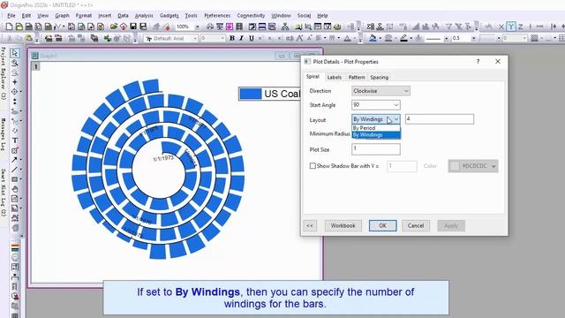Viewport: 565px width, 318px height.
Task: Toggle Underline text formatting
Action: (251, 38)
